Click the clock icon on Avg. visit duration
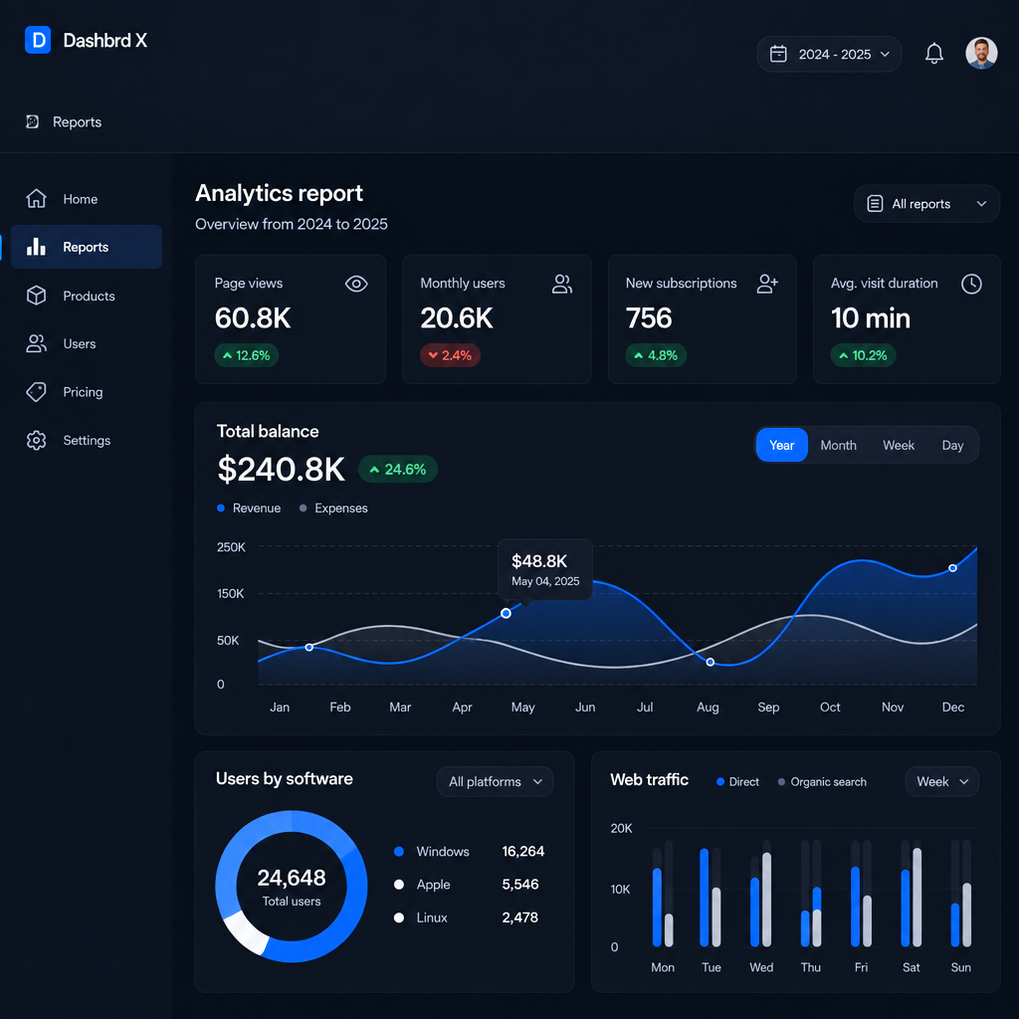The image size is (1019, 1019). 971,284
